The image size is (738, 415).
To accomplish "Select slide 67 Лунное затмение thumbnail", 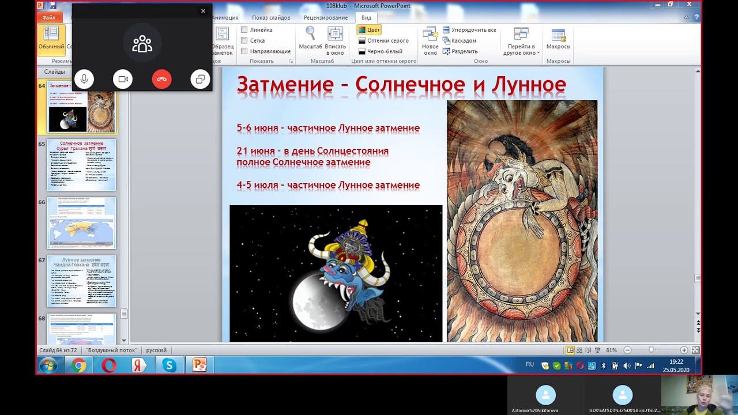I will point(81,281).
